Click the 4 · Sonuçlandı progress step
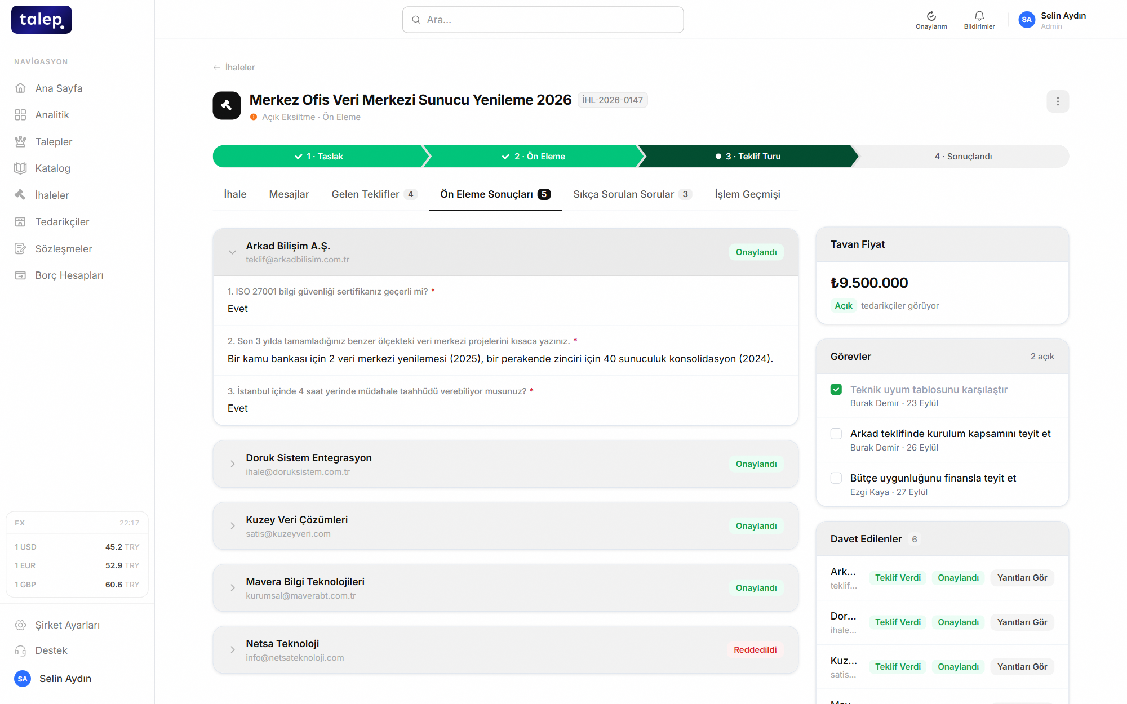Viewport: 1127px width, 704px height. click(x=963, y=157)
